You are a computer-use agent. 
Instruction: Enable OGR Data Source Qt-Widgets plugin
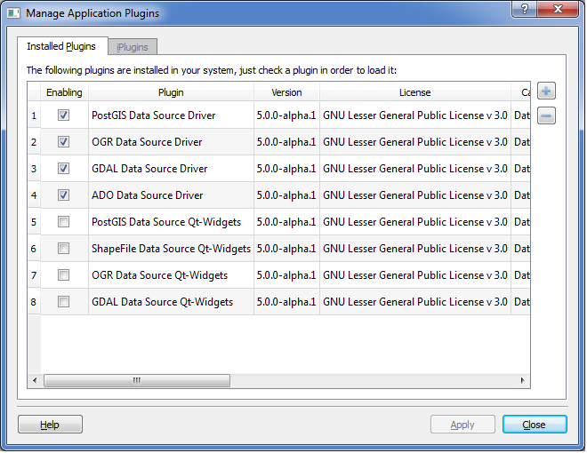[64, 275]
